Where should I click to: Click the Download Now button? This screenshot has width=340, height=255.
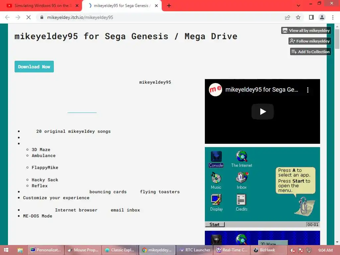coord(34,66)
